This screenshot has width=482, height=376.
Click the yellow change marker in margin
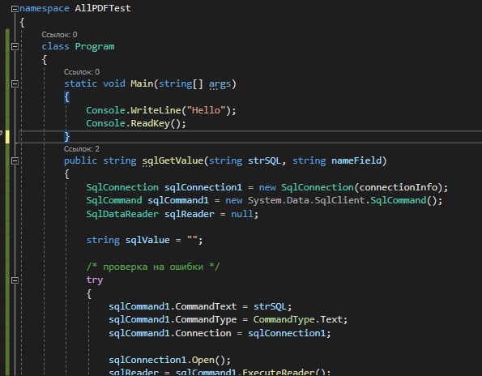pyautogui.click(x=7, y=137)
